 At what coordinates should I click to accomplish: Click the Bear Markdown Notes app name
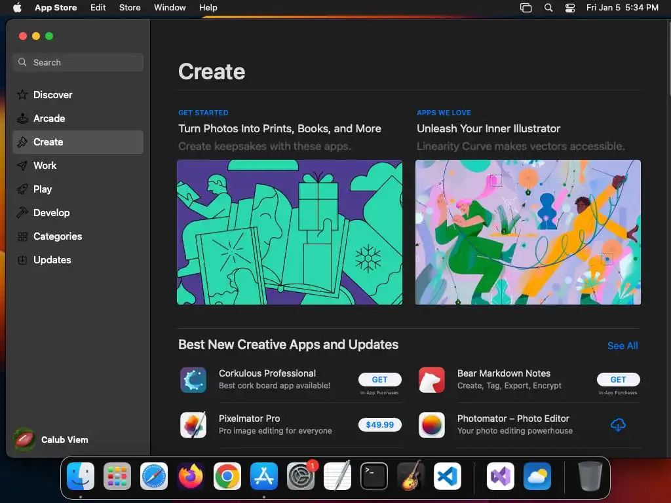[504, 373]
